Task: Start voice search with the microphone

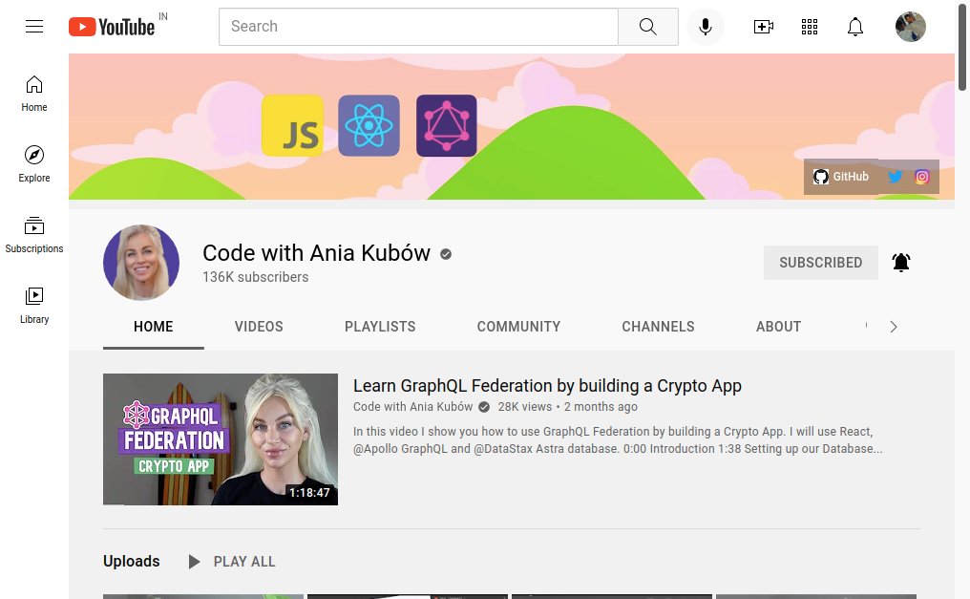Action: point(706,27)
